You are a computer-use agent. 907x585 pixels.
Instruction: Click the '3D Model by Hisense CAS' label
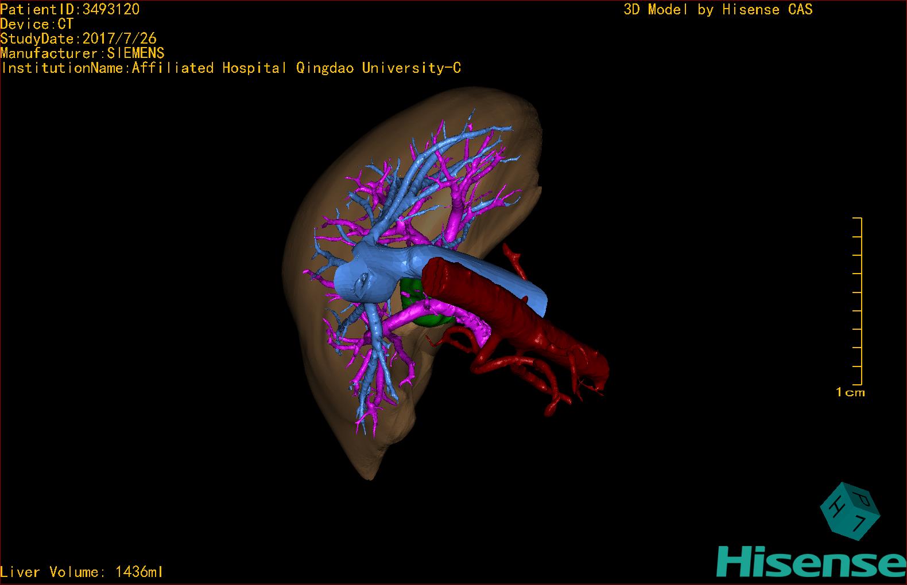pyautogui.click(x=718, y=10)
